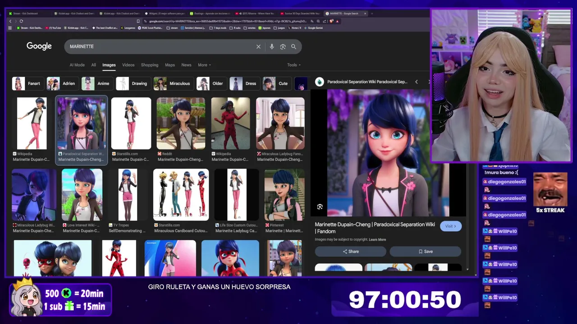Switch to AI Mode tab
577x324 pixels.
77,65
